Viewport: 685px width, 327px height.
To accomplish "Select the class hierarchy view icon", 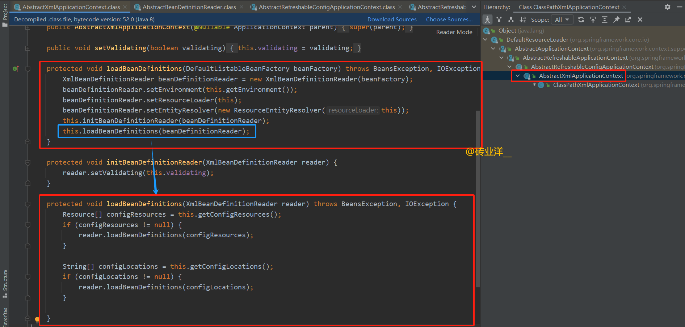I will (x=487, y=20).
